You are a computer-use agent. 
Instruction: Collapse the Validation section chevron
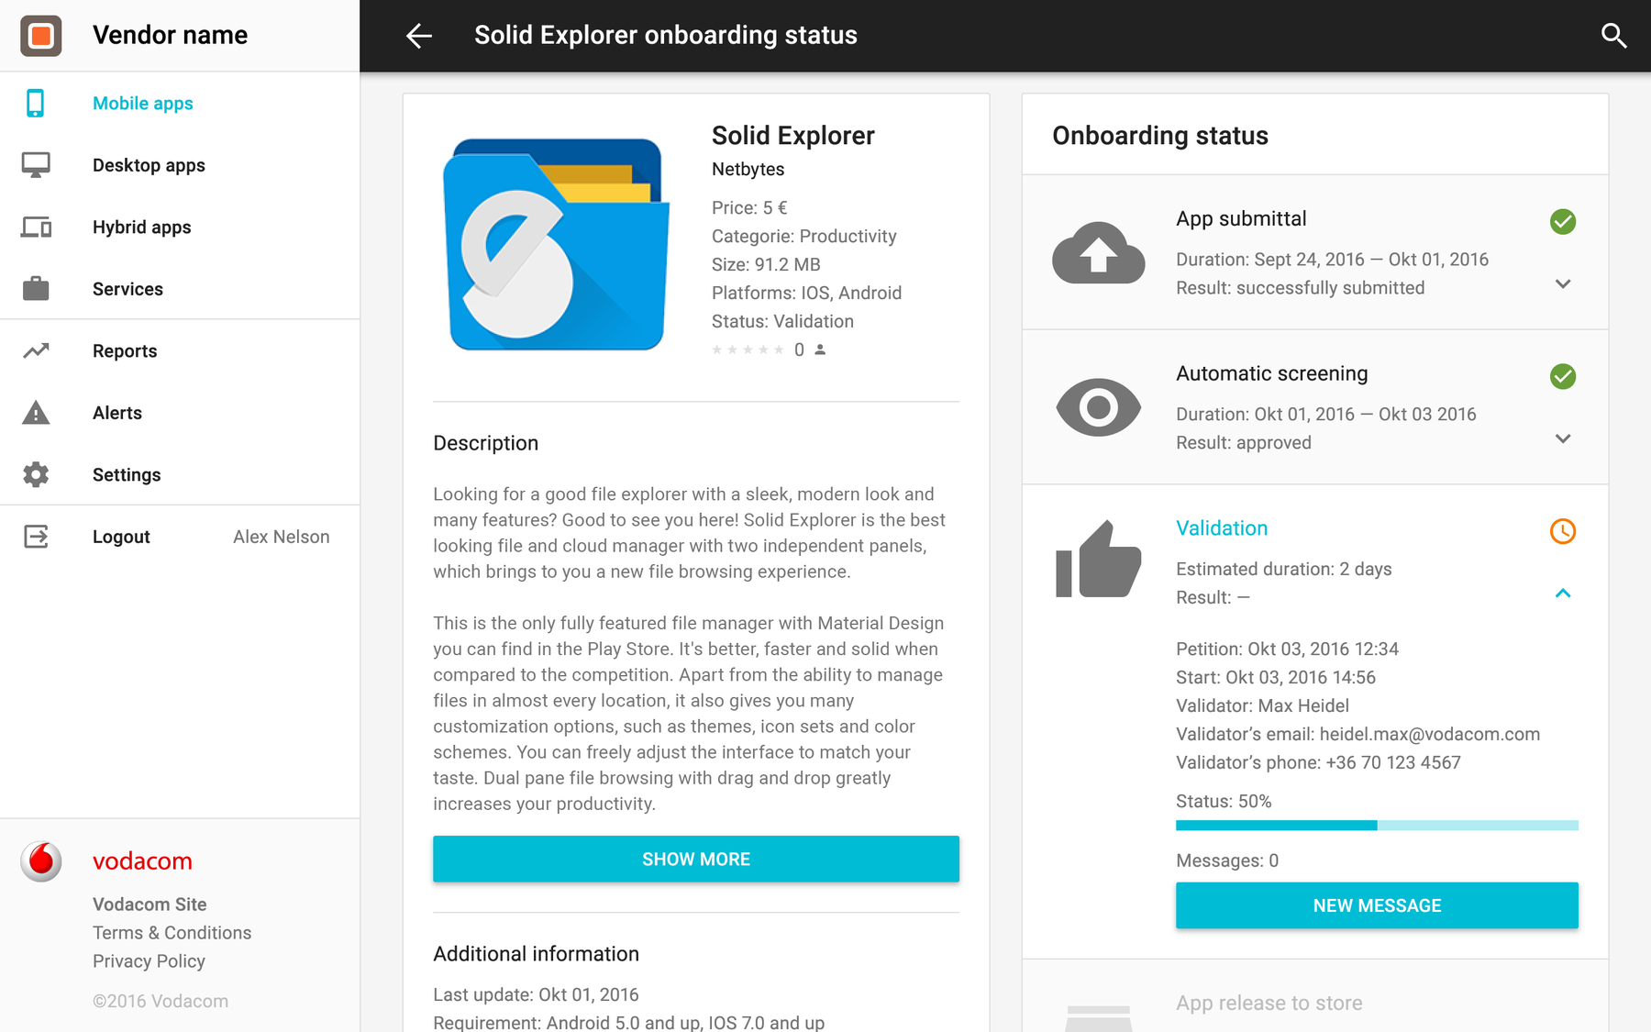[x=1563, y=594]
